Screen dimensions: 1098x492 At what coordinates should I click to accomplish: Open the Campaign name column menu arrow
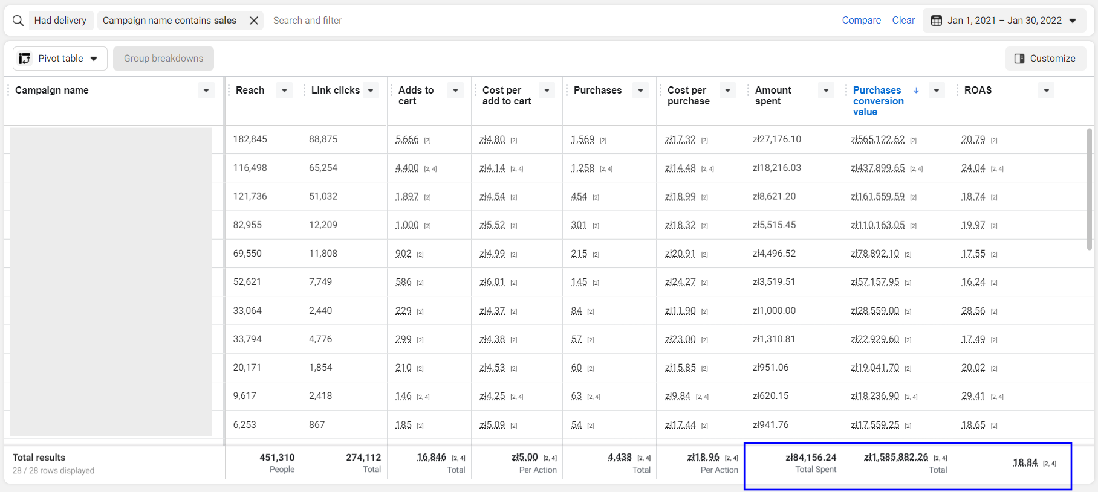pyautogui.click(x=206, y=91)
